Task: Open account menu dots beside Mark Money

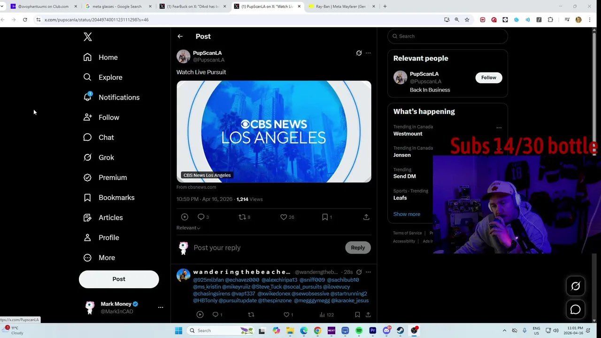Action: 161,307
